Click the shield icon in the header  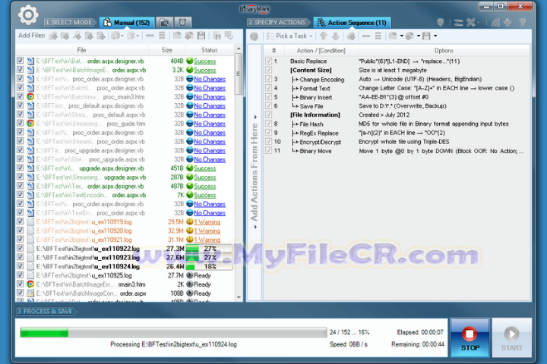click(440, 23)
